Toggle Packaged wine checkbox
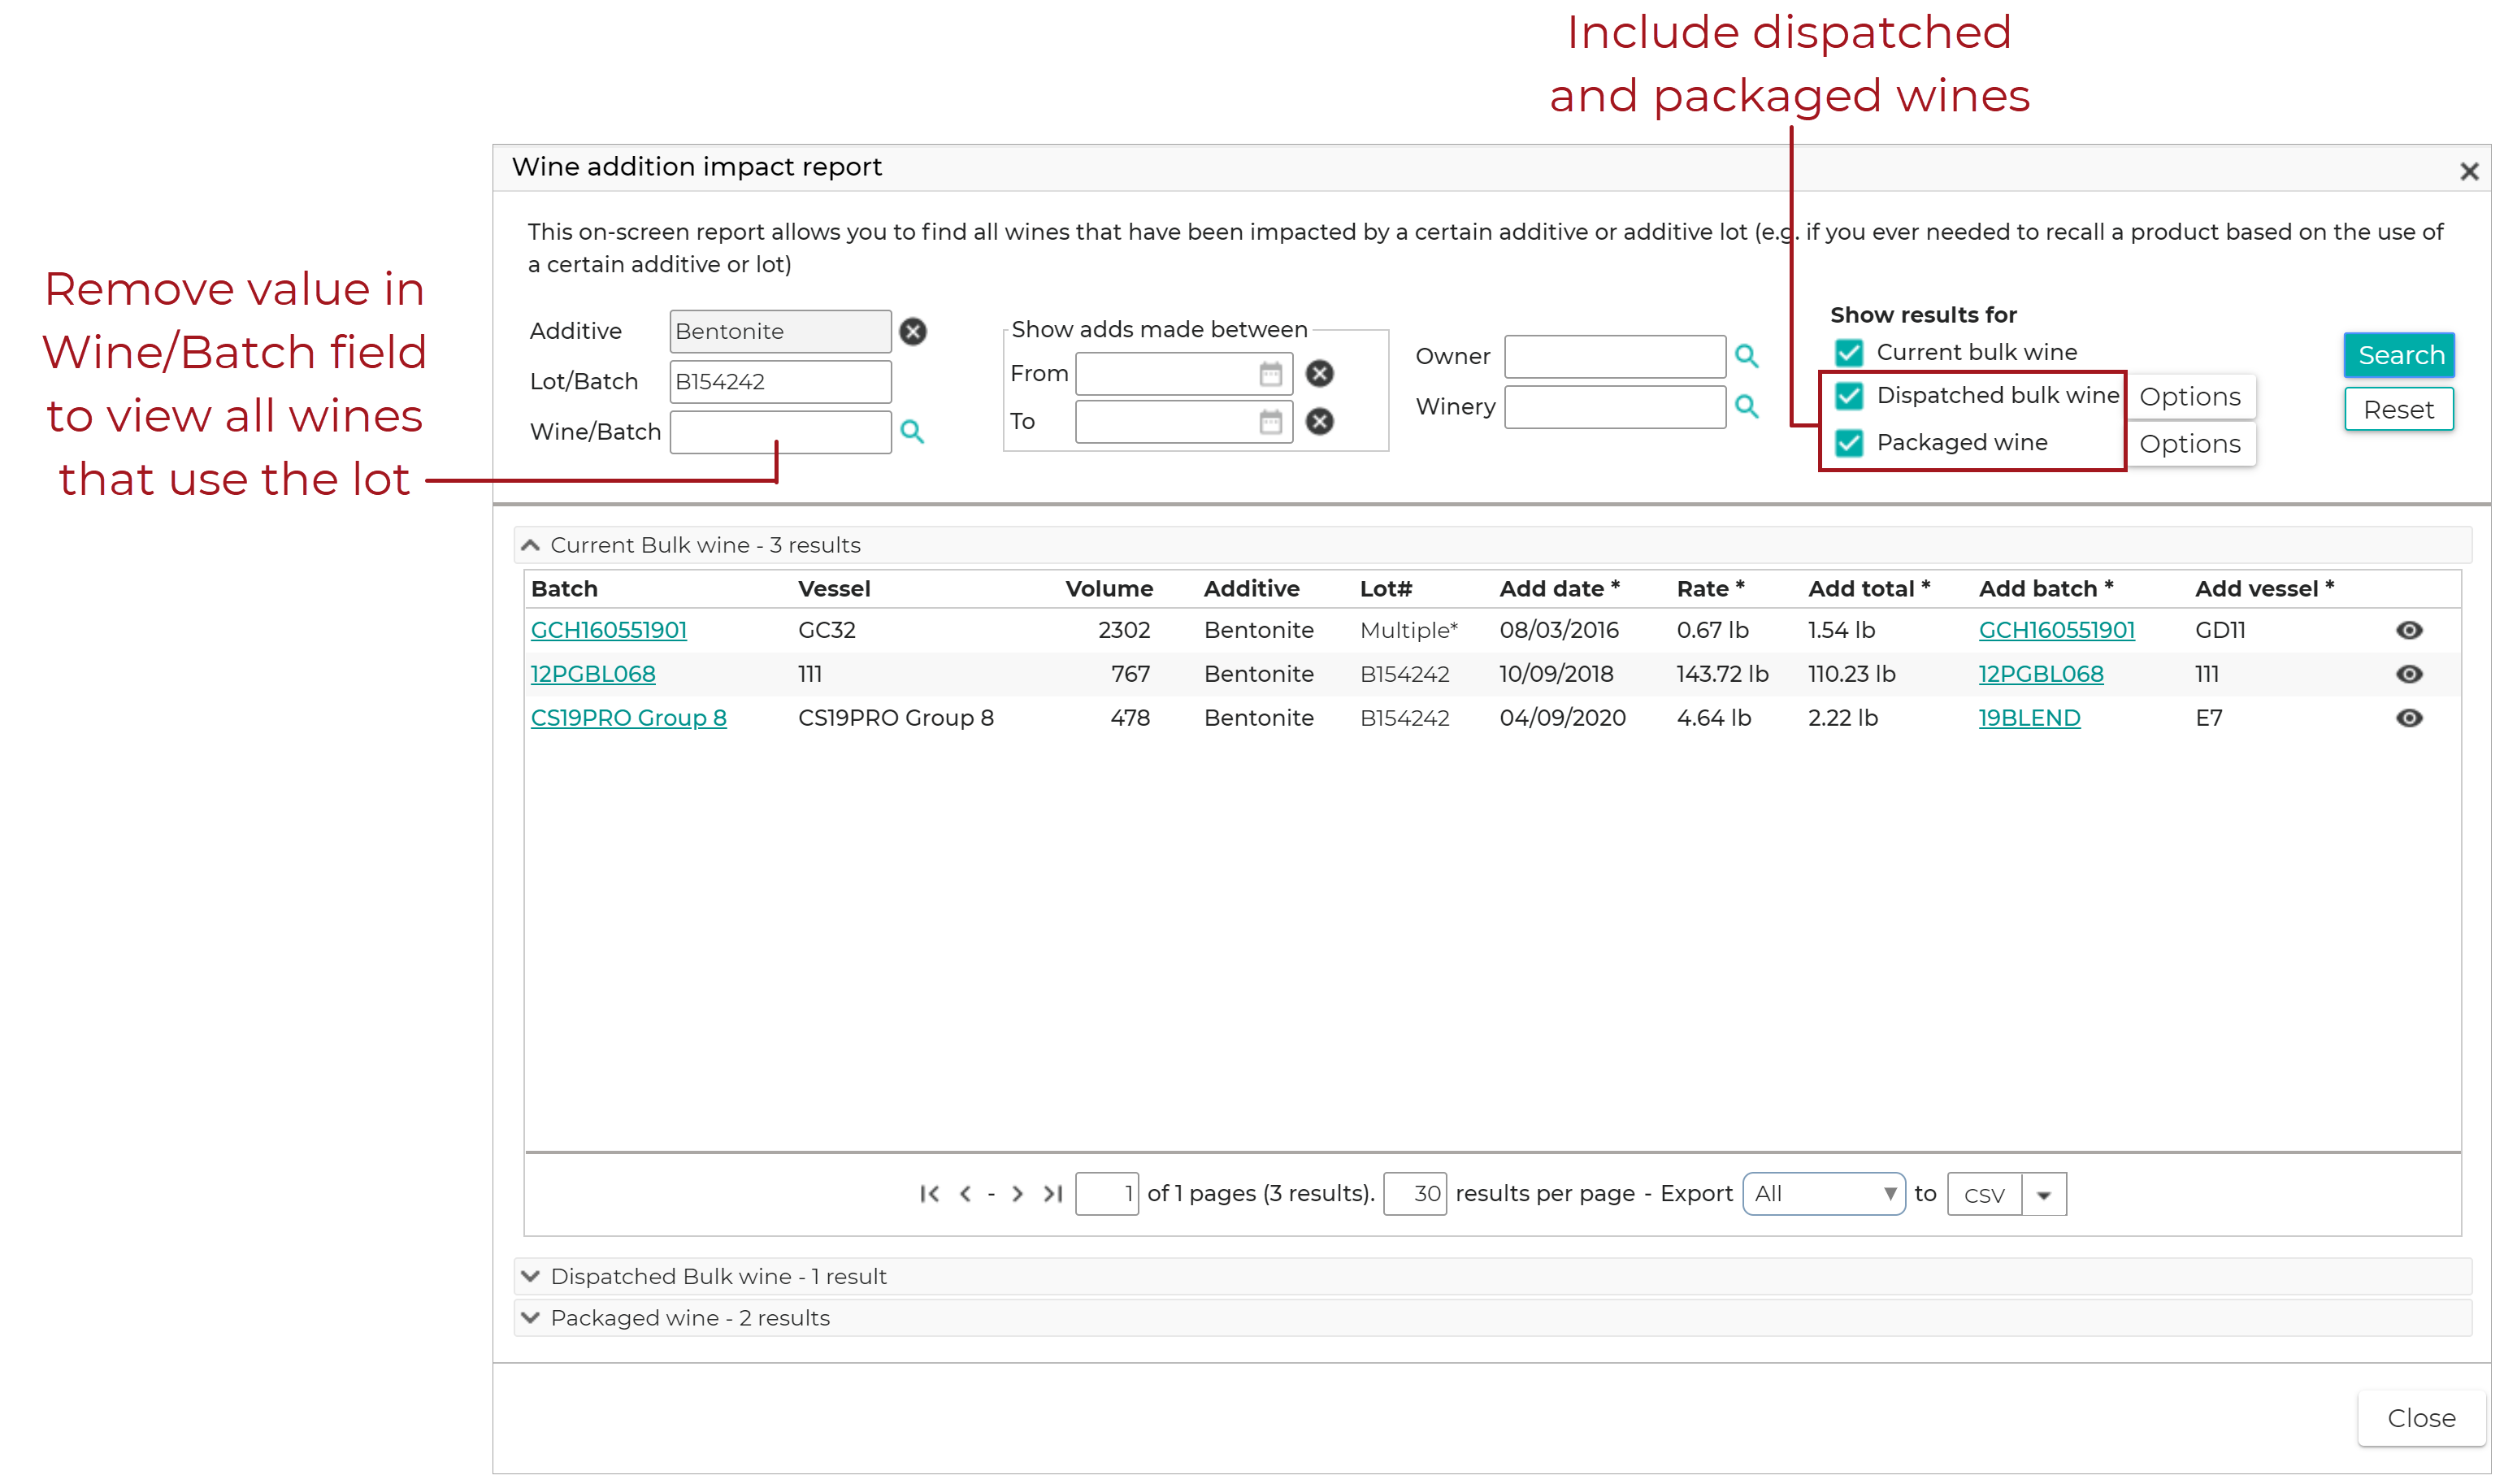 click(x=1849, y=443)
